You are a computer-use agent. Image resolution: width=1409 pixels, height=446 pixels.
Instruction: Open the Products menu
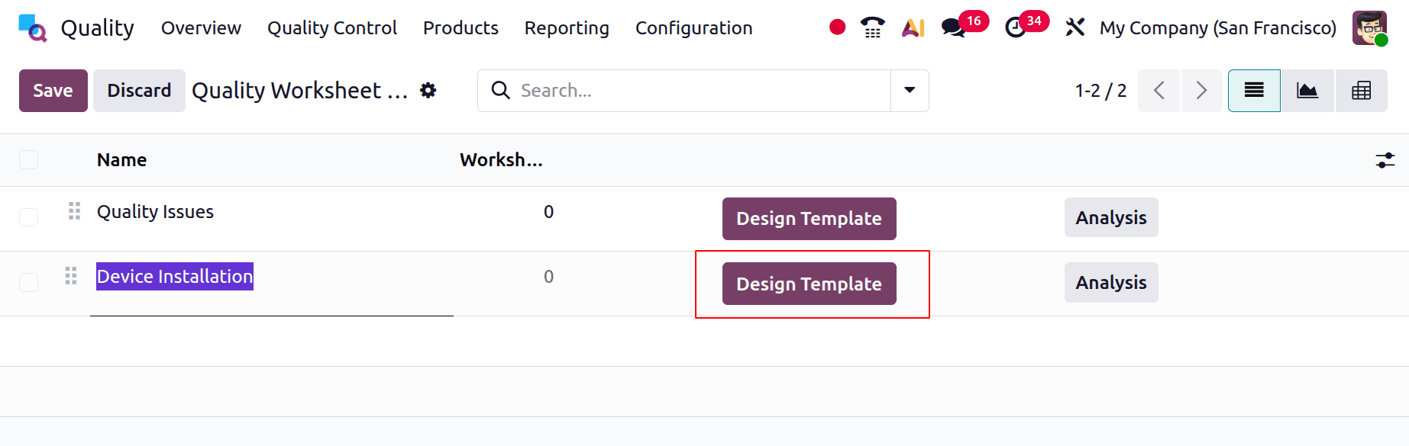(x=461, y=28)
